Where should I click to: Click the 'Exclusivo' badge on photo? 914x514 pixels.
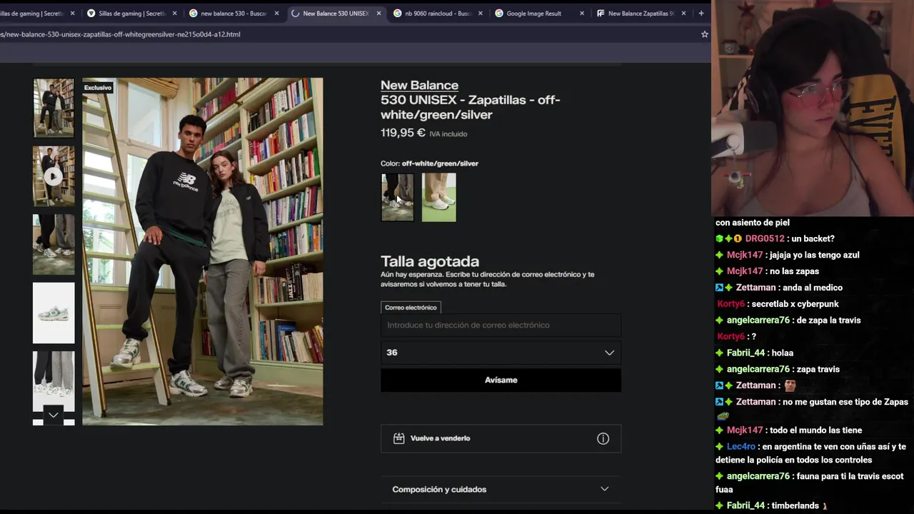point(98,88)
